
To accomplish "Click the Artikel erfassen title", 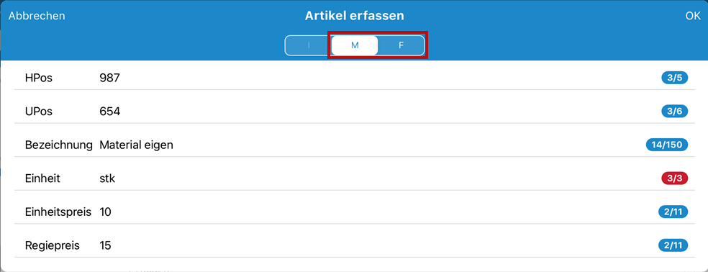I will click(x=355, y=16).
